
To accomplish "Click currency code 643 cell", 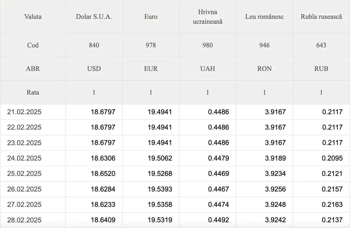I will click(x=321, y=45).
